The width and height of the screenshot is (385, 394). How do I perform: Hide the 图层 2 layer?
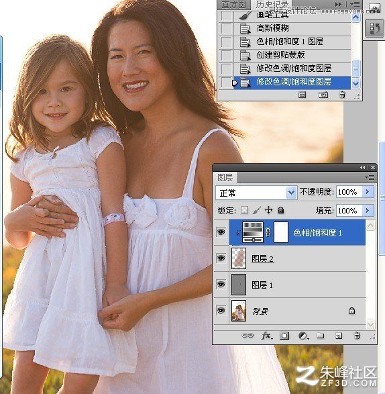coord(221,258)
